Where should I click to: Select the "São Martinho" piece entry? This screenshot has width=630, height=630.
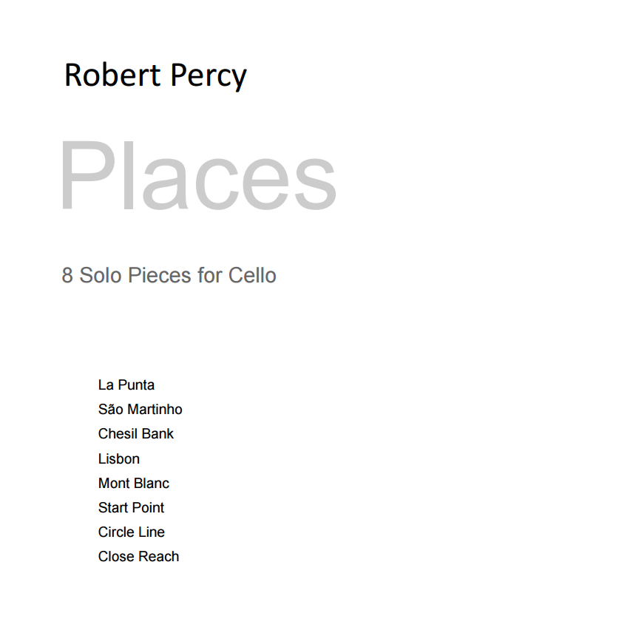point(140,410)
